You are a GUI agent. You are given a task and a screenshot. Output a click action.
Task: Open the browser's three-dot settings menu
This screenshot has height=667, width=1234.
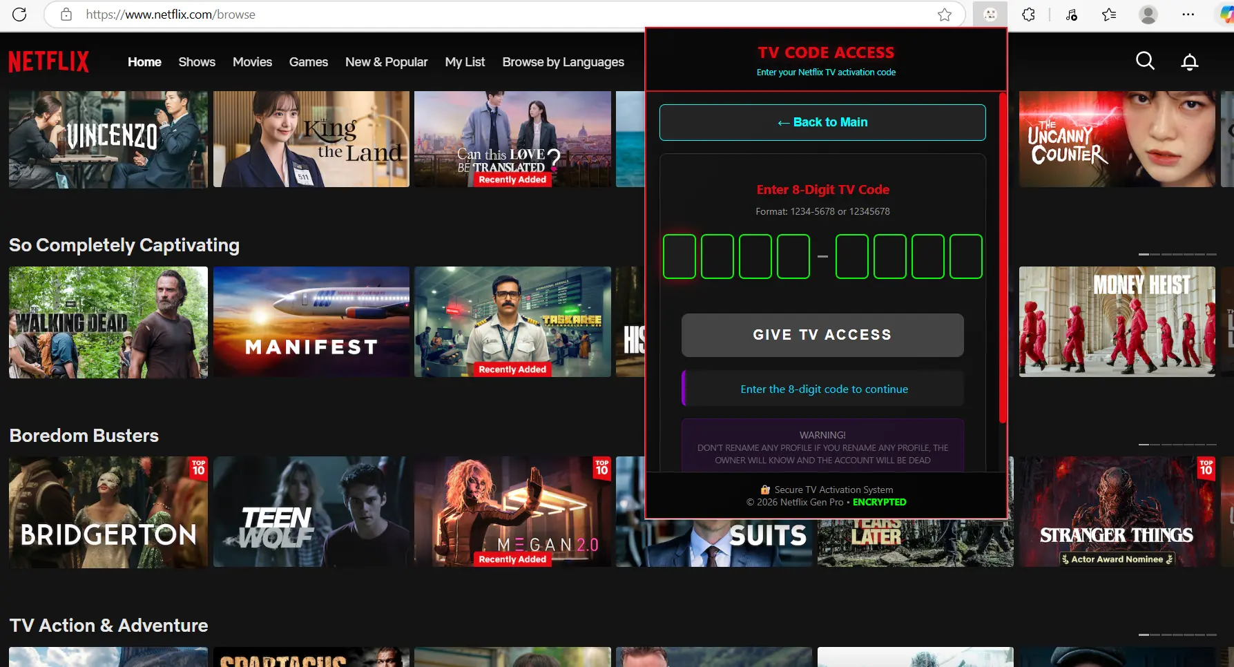1188,14
